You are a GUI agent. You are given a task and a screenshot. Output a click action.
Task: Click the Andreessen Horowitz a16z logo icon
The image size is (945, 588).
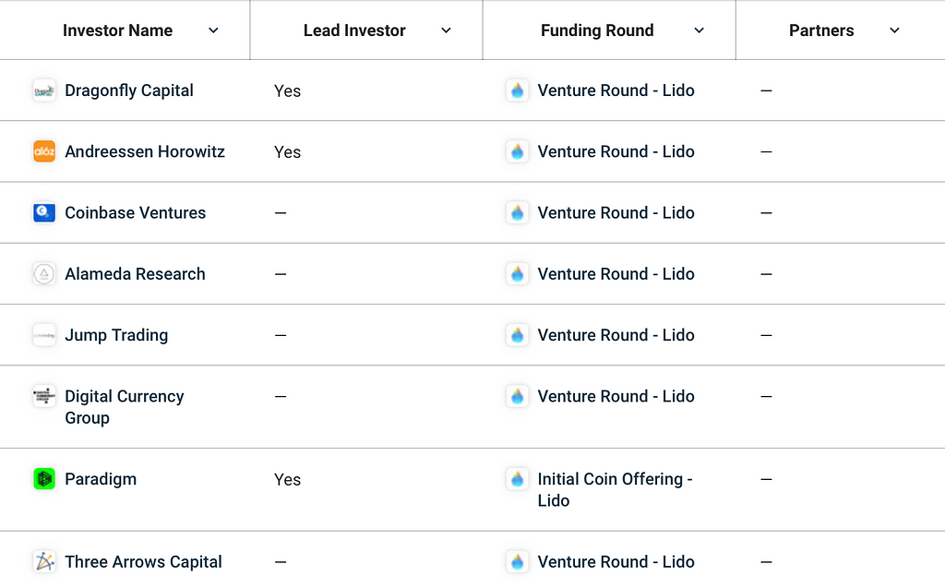[x=44, y=151]
